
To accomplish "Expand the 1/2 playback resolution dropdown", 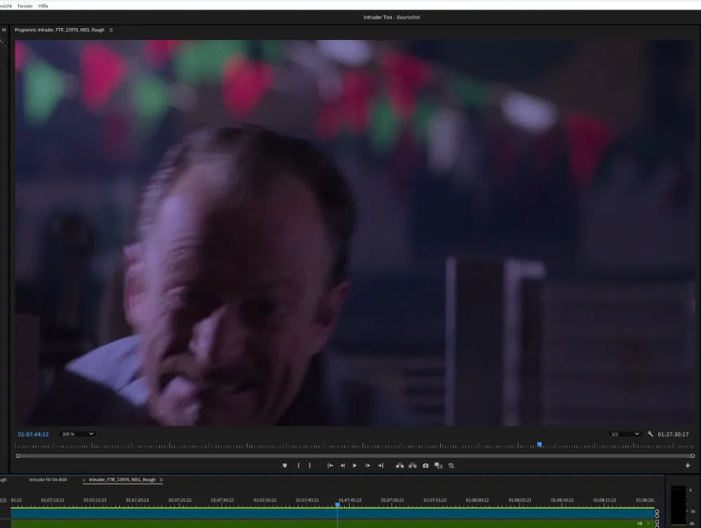I will point(625,434).
